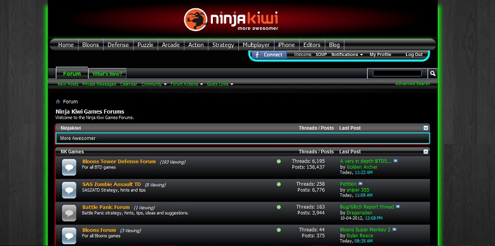The image size is (495, 246).
Task: Open the Bloons Forum link
Action: coord(99,230)
